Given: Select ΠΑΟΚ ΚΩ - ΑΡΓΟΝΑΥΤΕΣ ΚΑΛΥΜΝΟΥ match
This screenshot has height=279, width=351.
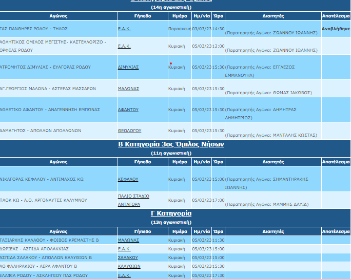Looking at the screenshot, I should [x=44, y=200].
